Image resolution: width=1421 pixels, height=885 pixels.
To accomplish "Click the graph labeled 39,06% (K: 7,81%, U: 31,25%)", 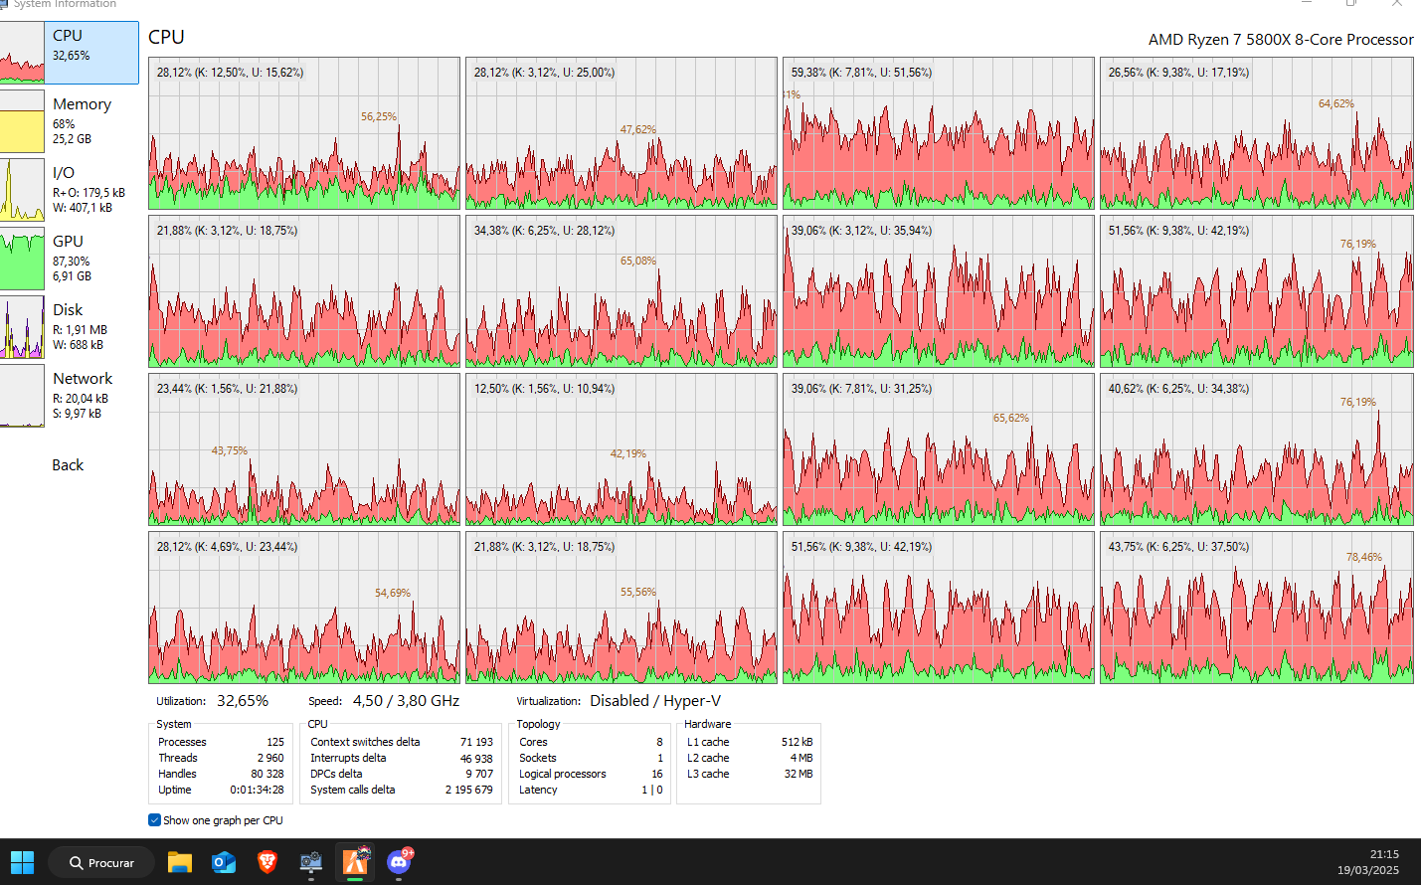I will pyautogui.click(x=939, y=449).
